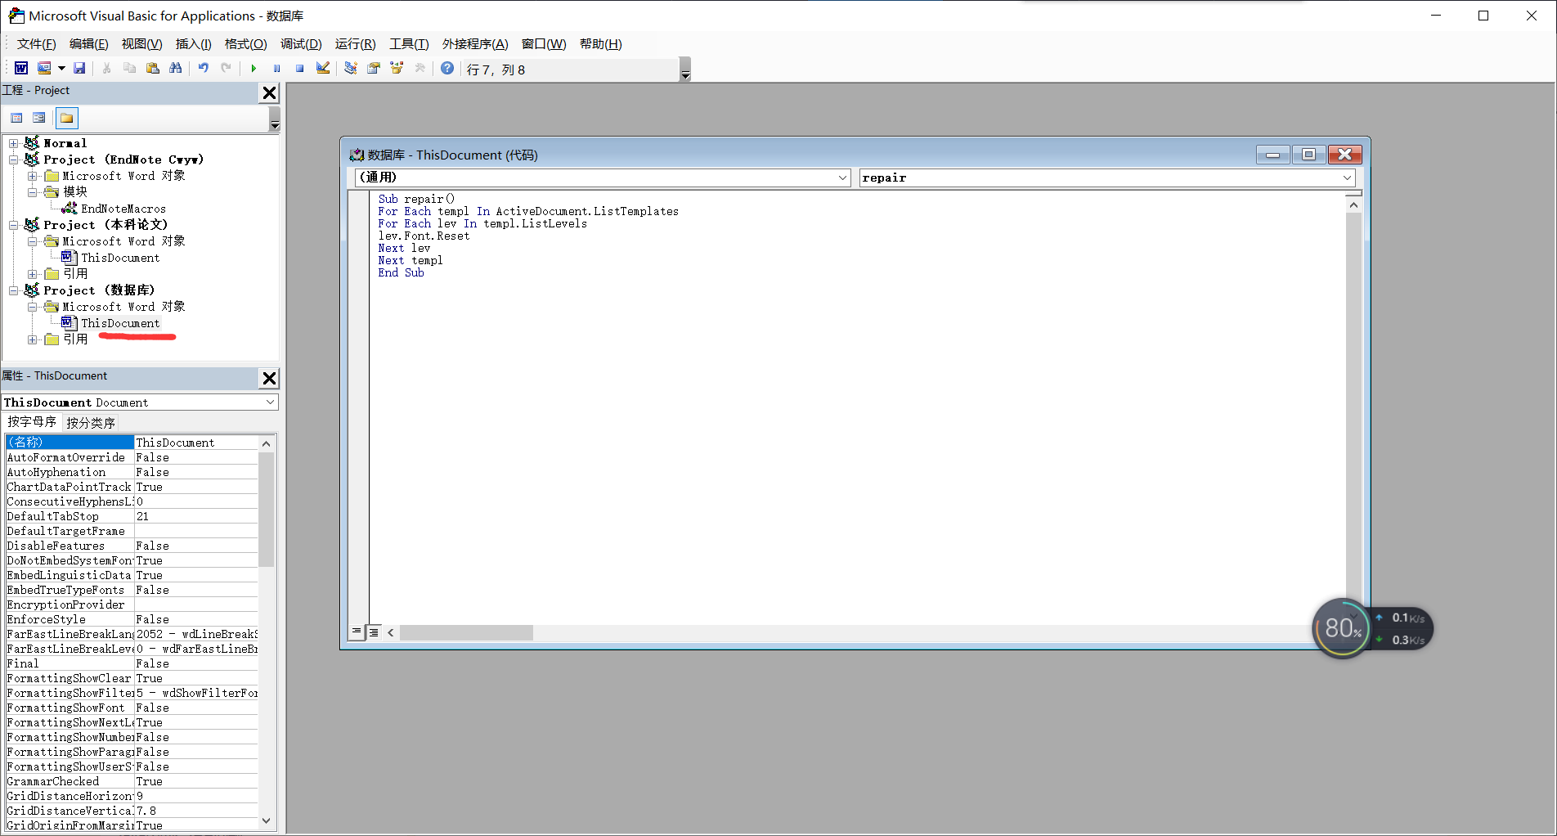Open the 视图(V) menu
The width and height of the screenshot is (1557, 836).
tap(141, 44)
